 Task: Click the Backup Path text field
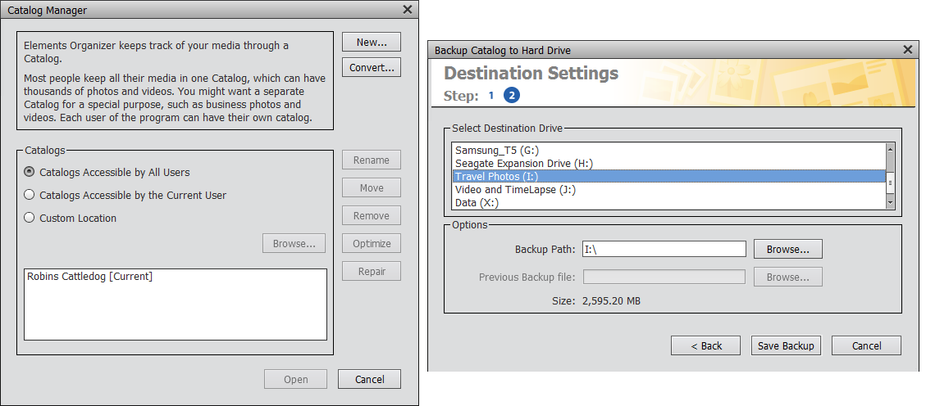[664, 249]
